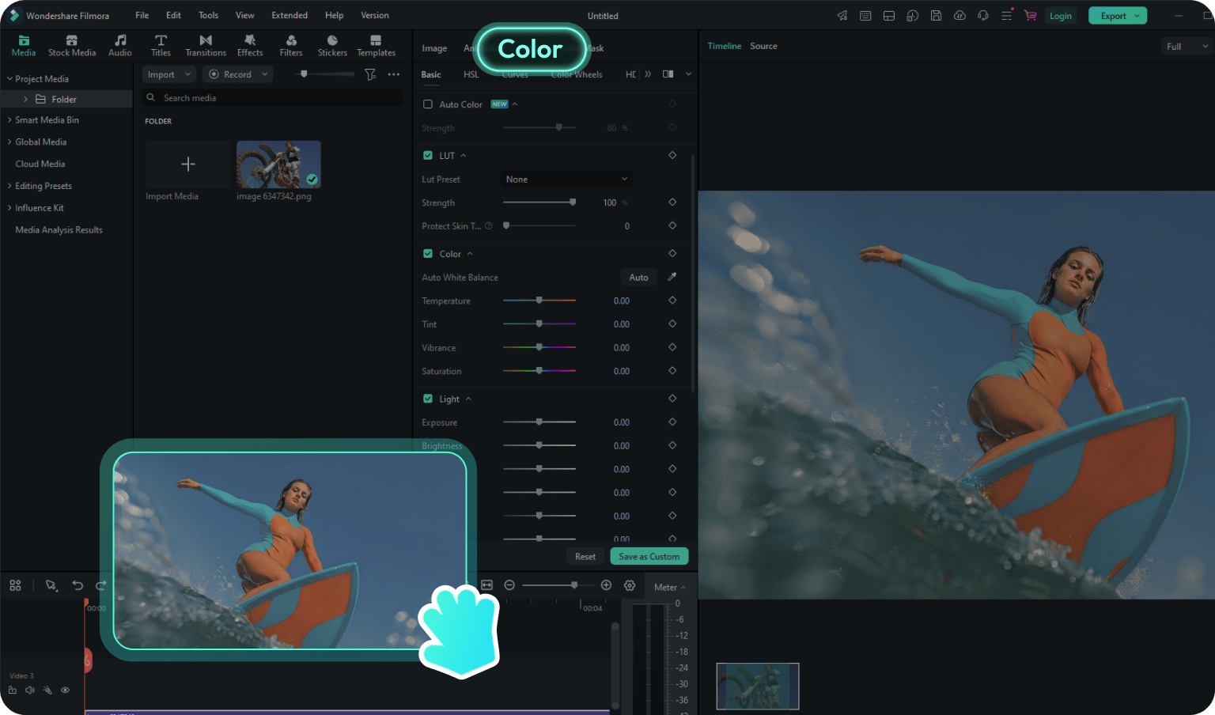
Task: Open the Lut Preset dropdown
Action: [x=566, y=180]
